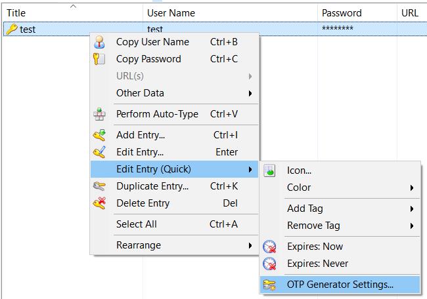The height and width of the screenshot is (299, 427).
Task: Click the Edit Entry pencil-key icon
Action: [x=99, y=152]
